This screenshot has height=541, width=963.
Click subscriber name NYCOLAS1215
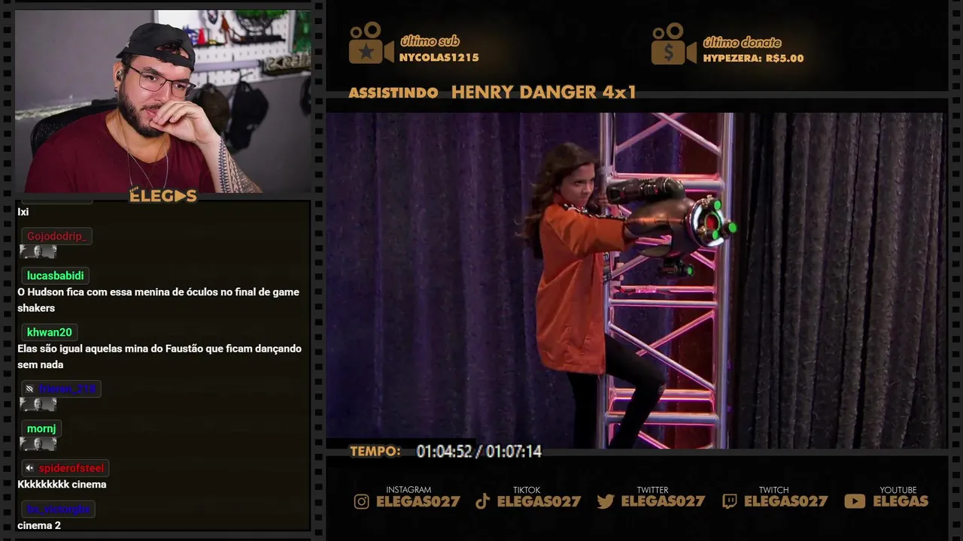(439, 57)
